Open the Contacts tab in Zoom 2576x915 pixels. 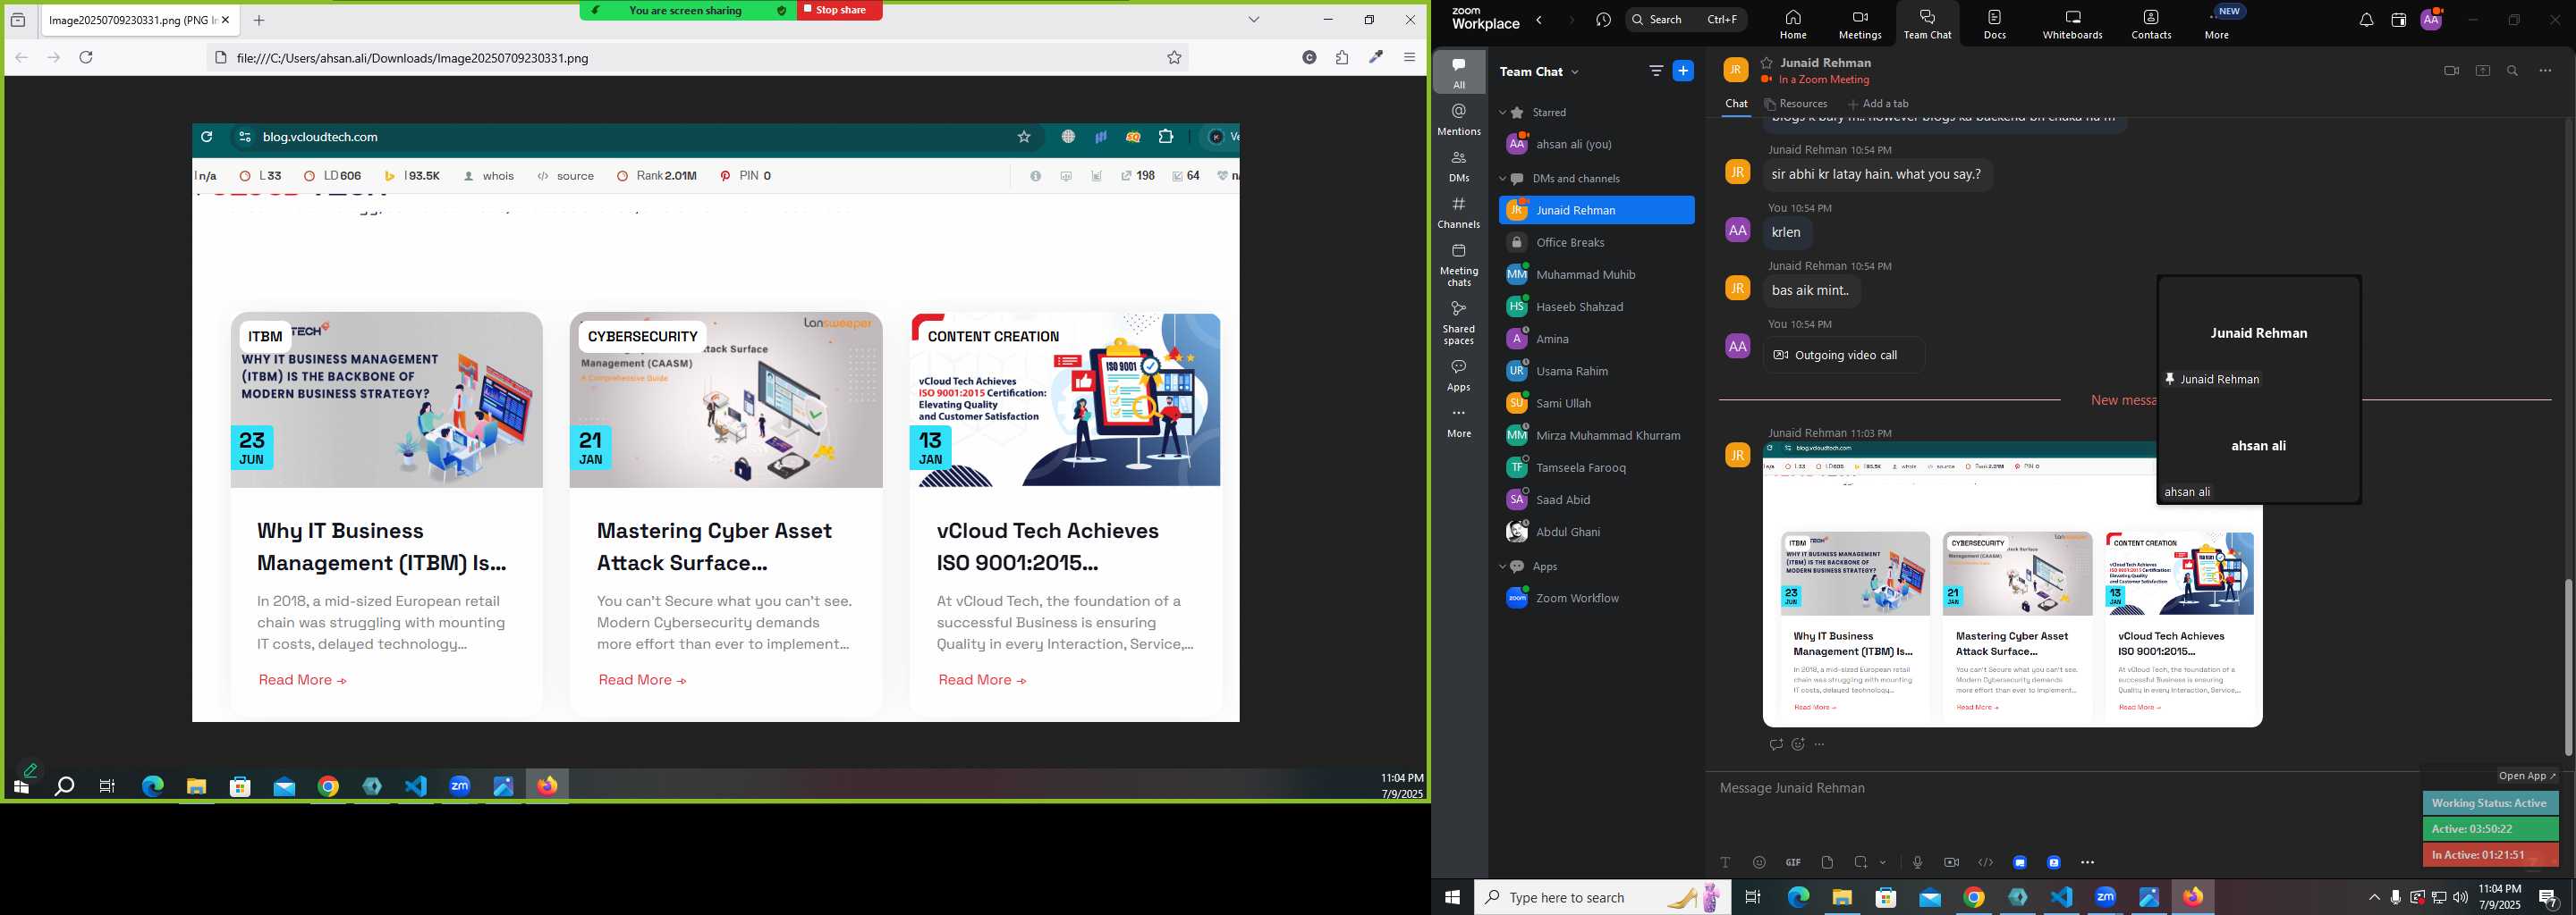(x=2151, y=24)
